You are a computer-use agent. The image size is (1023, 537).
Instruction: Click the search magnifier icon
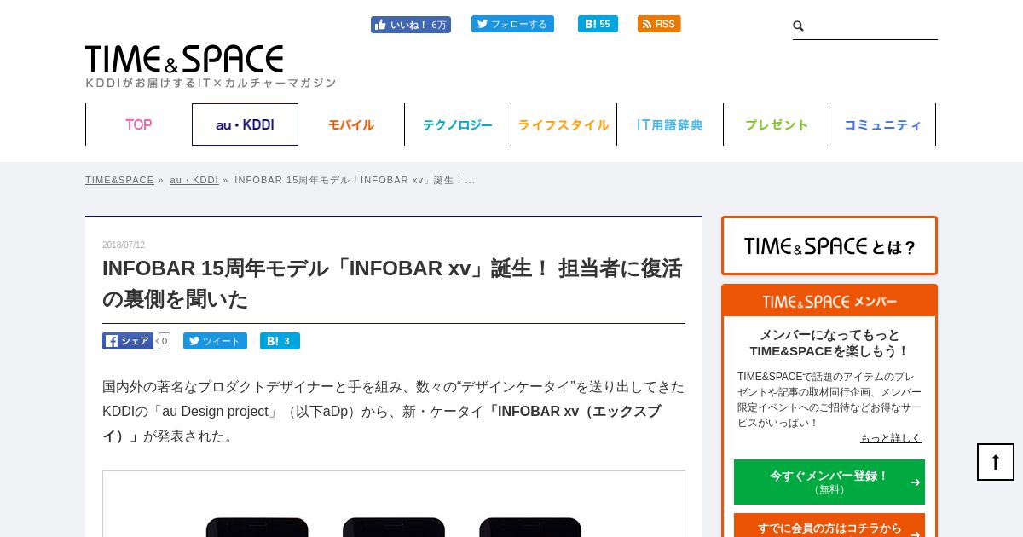[x=799, y=26]
